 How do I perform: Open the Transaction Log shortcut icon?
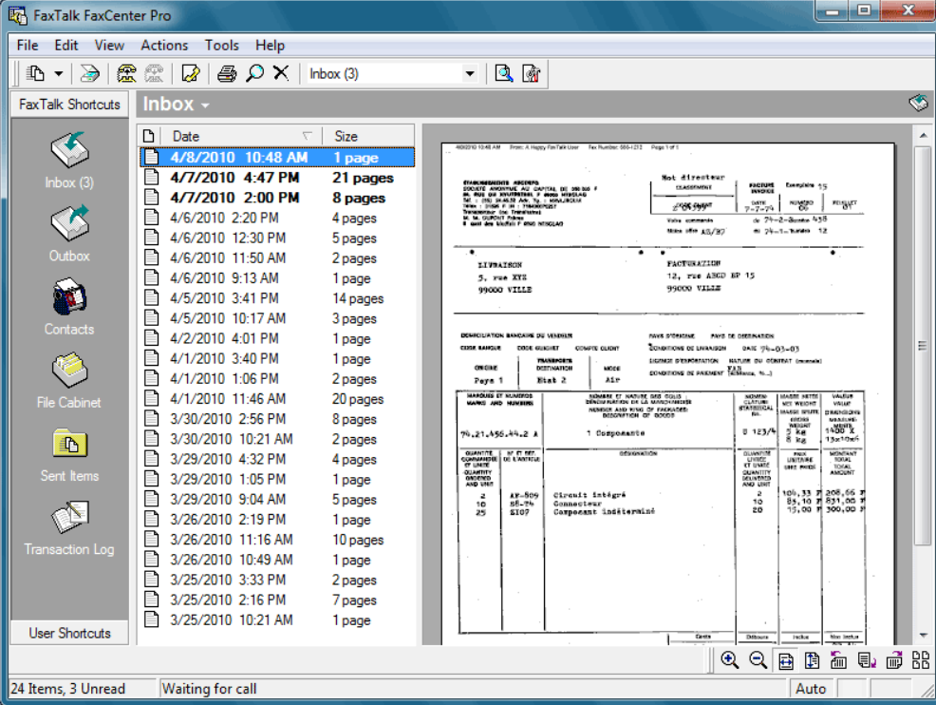coord(69,518)
